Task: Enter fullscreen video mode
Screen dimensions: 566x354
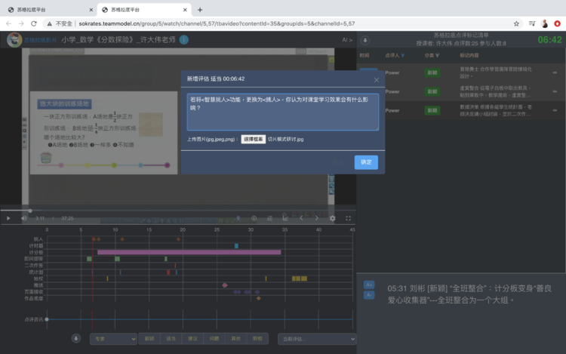Action: pyautogui.click(x=348, y=218)
